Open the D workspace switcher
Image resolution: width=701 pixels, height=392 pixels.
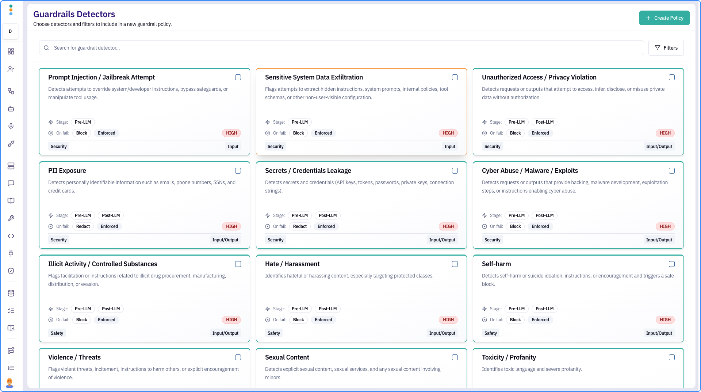(10, 31)
